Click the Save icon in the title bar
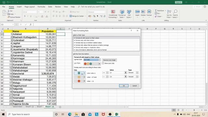Viewport: 208px width, 117px height. [x=4, y=2]
